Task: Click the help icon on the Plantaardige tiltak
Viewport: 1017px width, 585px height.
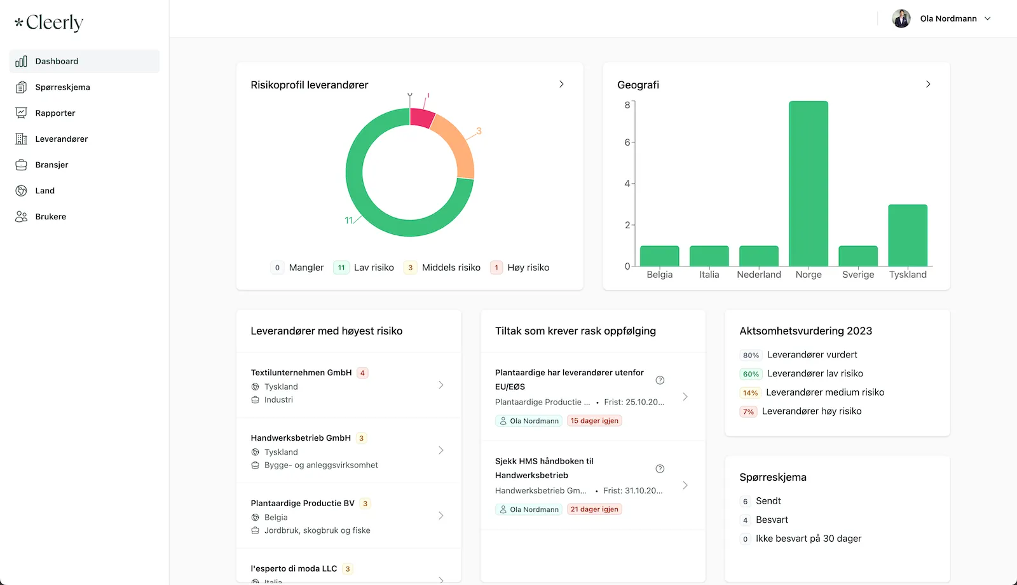Action: point(660,380)
